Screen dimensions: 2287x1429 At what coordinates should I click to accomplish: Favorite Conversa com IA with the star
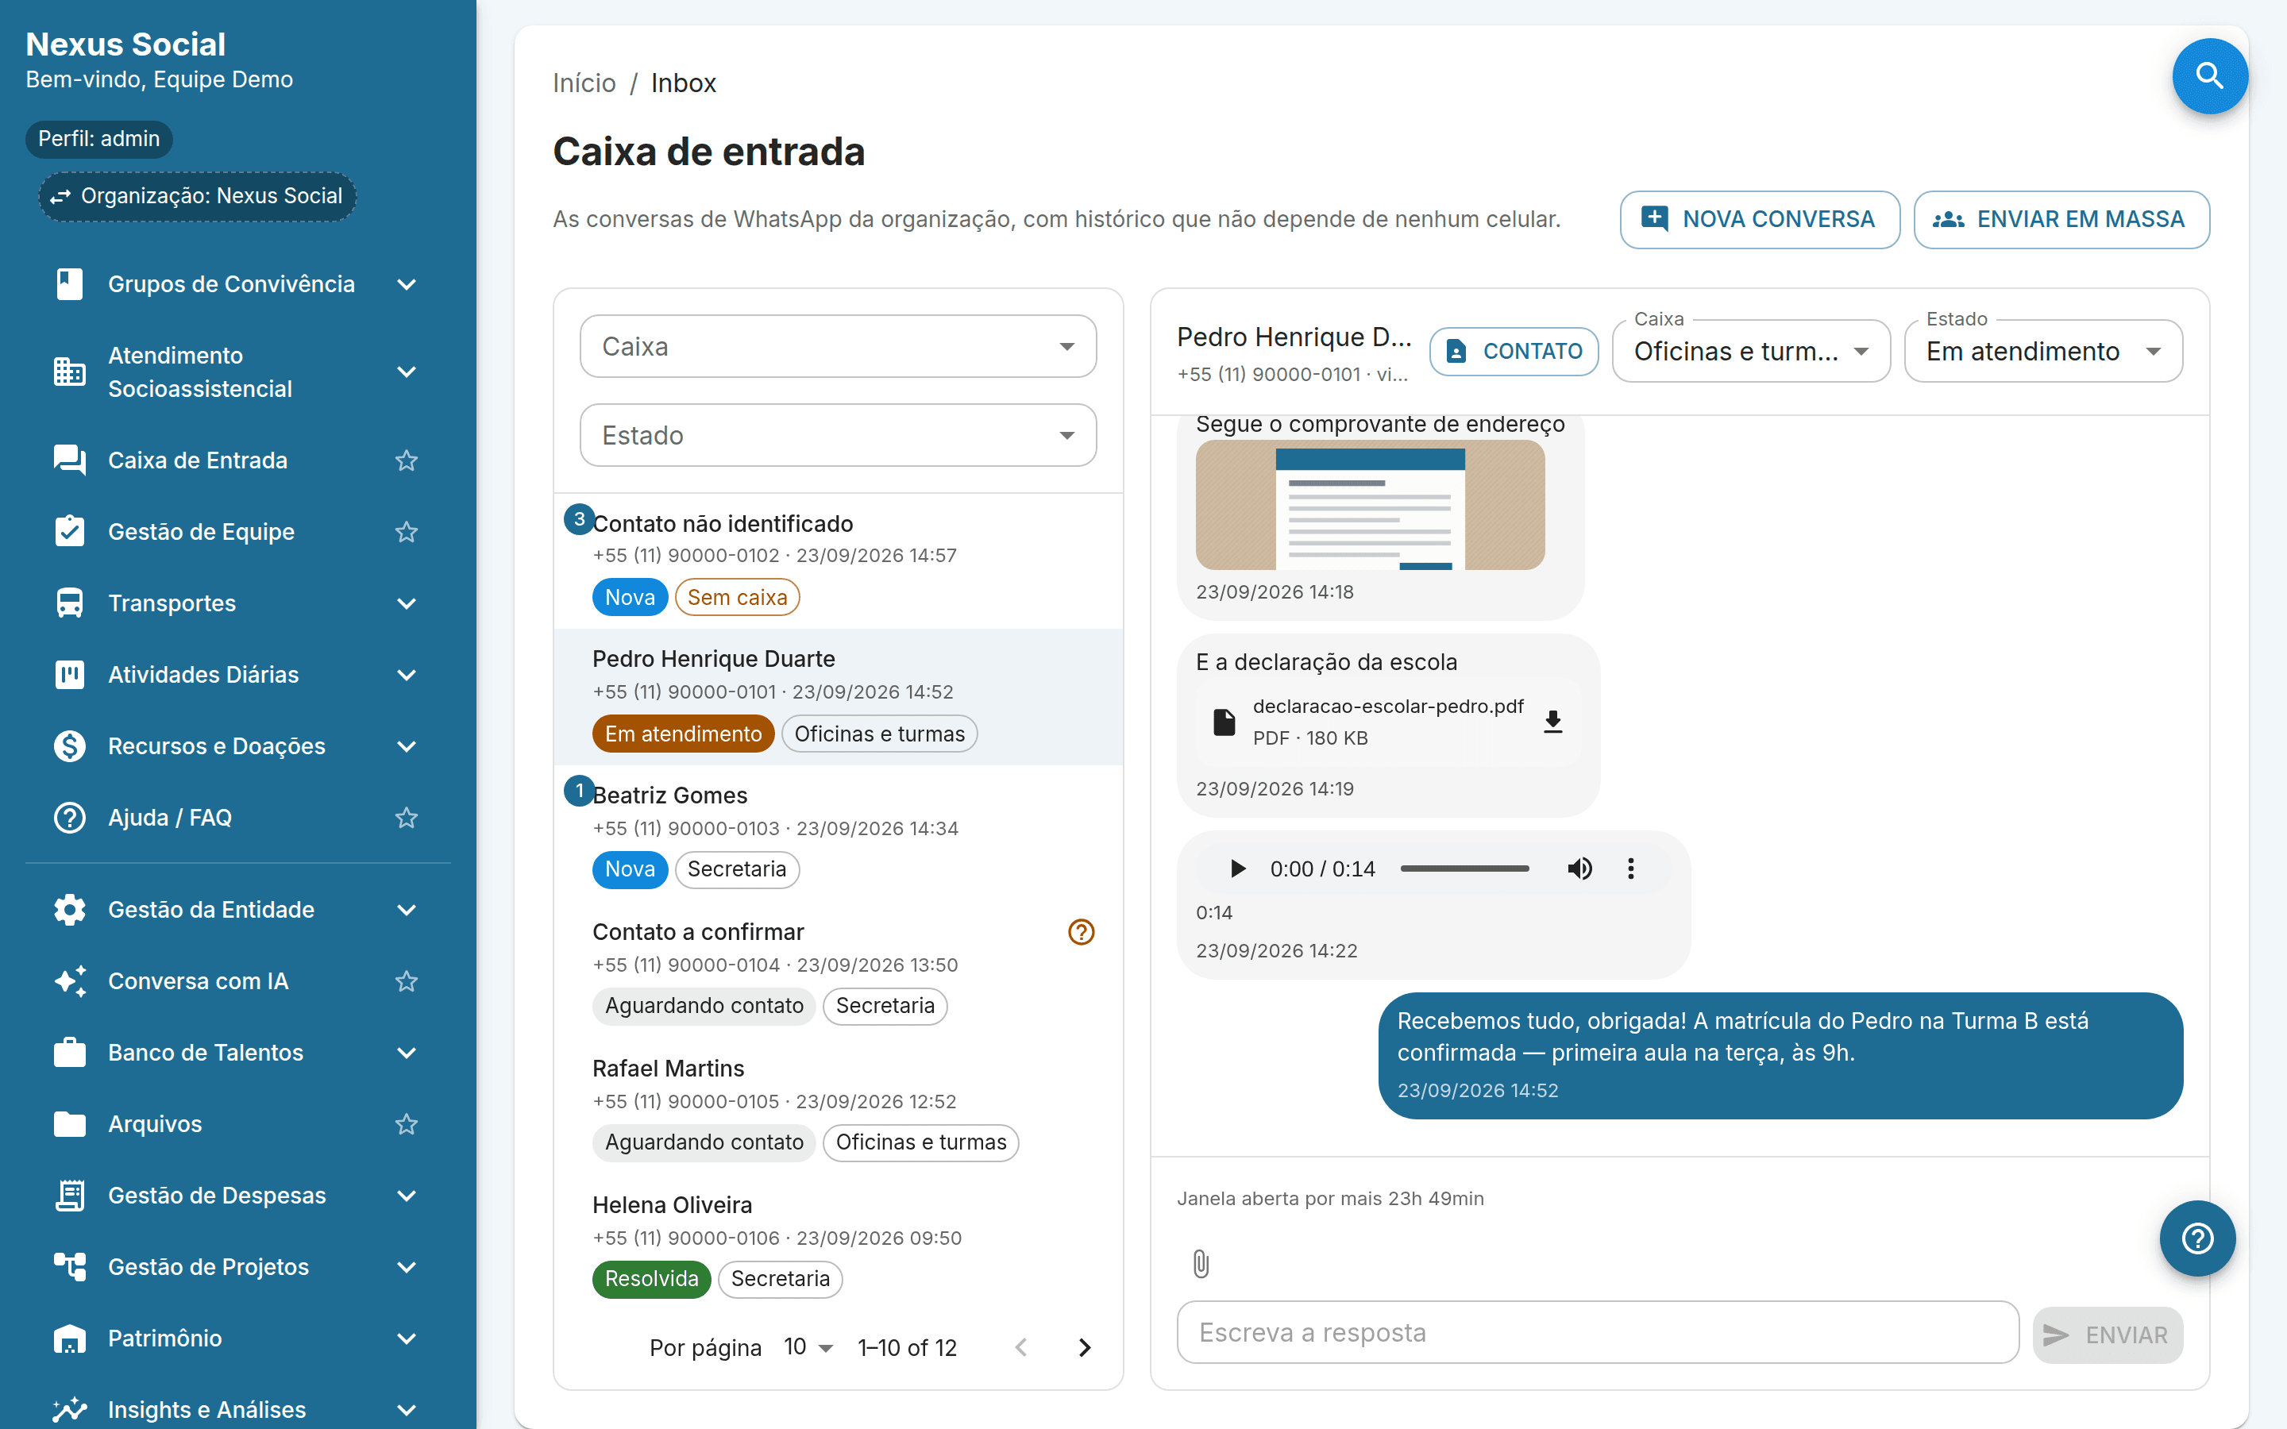407,981
